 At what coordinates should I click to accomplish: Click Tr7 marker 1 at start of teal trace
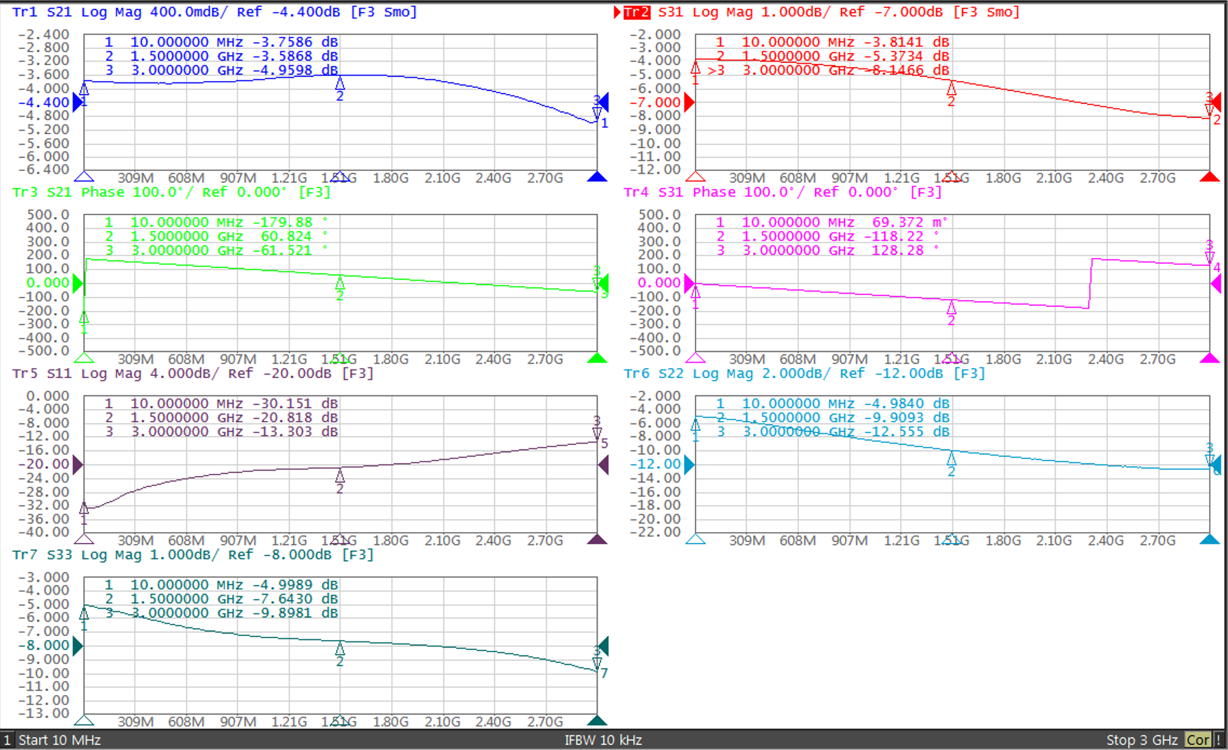pos(84,613)
